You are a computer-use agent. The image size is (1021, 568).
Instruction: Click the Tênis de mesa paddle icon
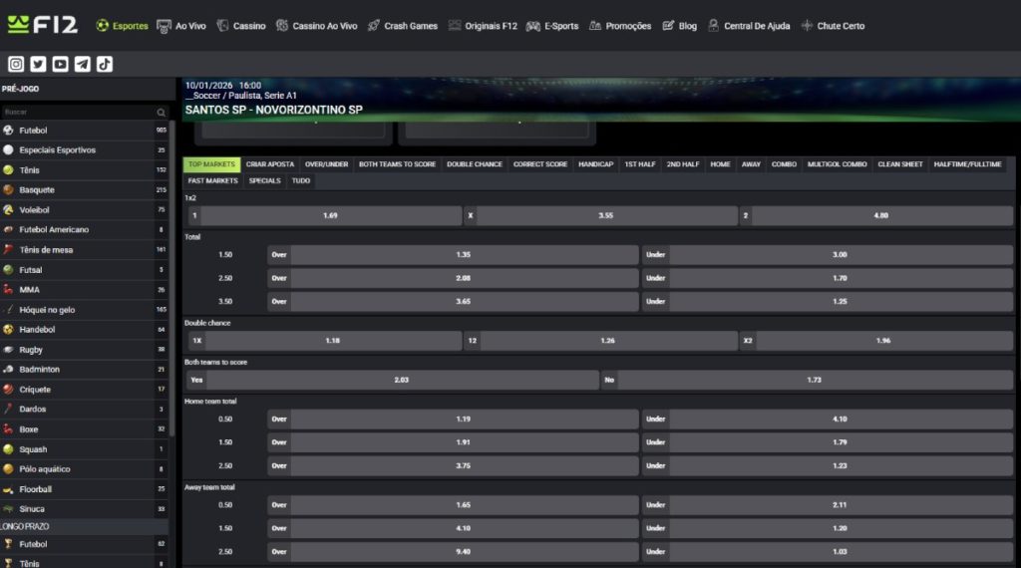(8, 250)
